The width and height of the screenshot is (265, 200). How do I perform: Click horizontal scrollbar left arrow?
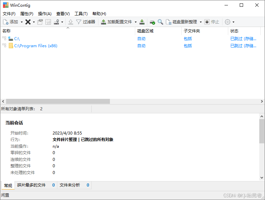(3, 102)
